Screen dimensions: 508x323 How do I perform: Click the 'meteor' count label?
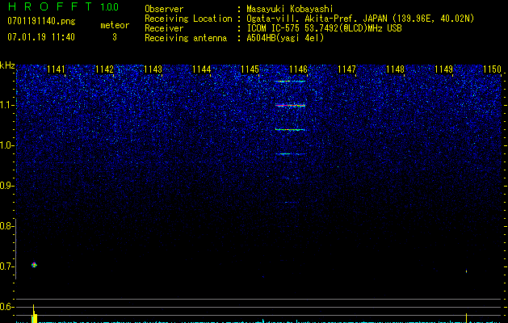(x=115, y=25)
